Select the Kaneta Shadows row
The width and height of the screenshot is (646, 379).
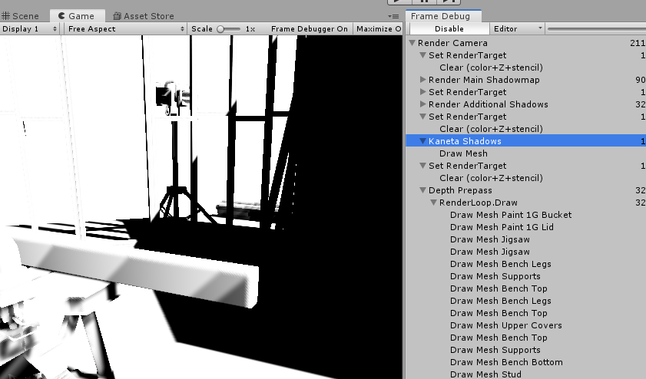coord(525,141)
